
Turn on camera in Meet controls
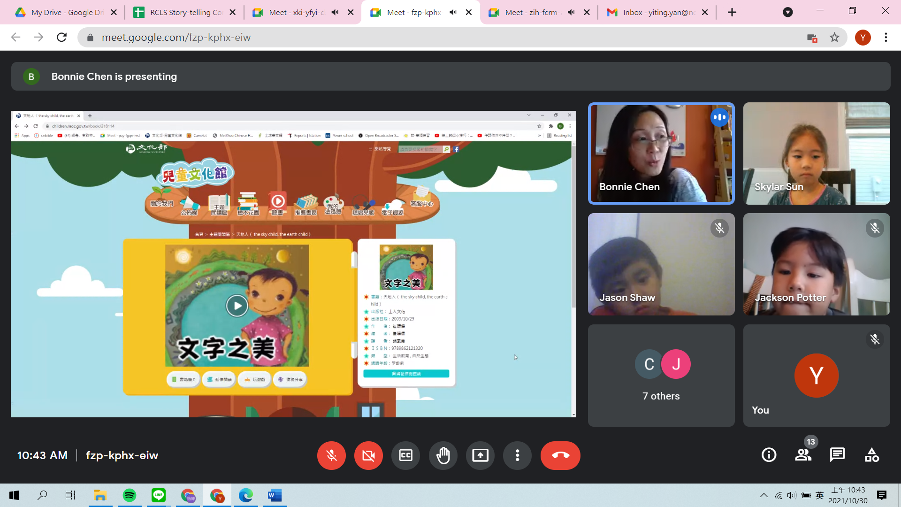pyautogui.click(x=368, y=455)
